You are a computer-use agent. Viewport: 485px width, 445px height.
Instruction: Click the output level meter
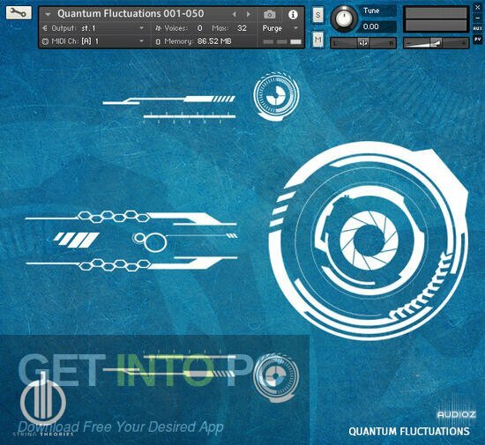click(436, 19)
